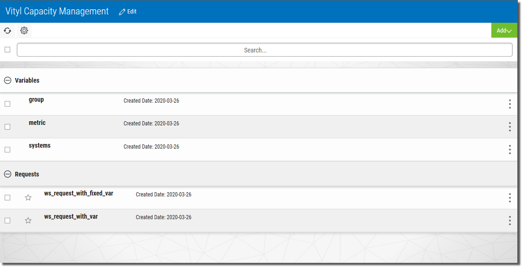This screenshot has height=267, width=522.
Task: Open the three-dot menu for systems variable
Action: point(509,150)
